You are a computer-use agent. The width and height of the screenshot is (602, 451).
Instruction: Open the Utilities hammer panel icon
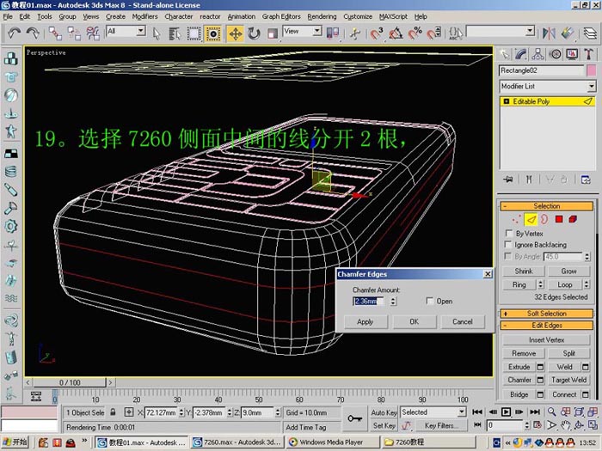[588, 54]
